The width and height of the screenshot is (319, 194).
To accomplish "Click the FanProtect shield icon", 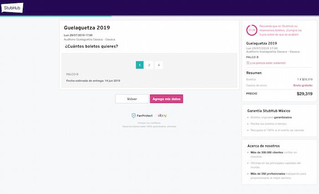I will pos(134,116).
